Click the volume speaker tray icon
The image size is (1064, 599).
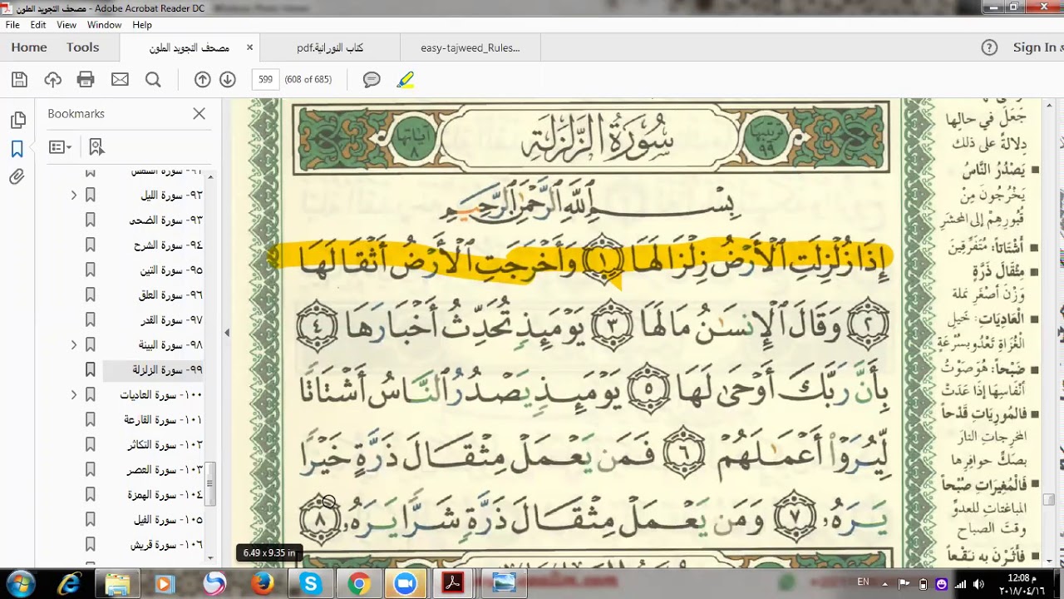pyautogui.click(x=978, y=584)
